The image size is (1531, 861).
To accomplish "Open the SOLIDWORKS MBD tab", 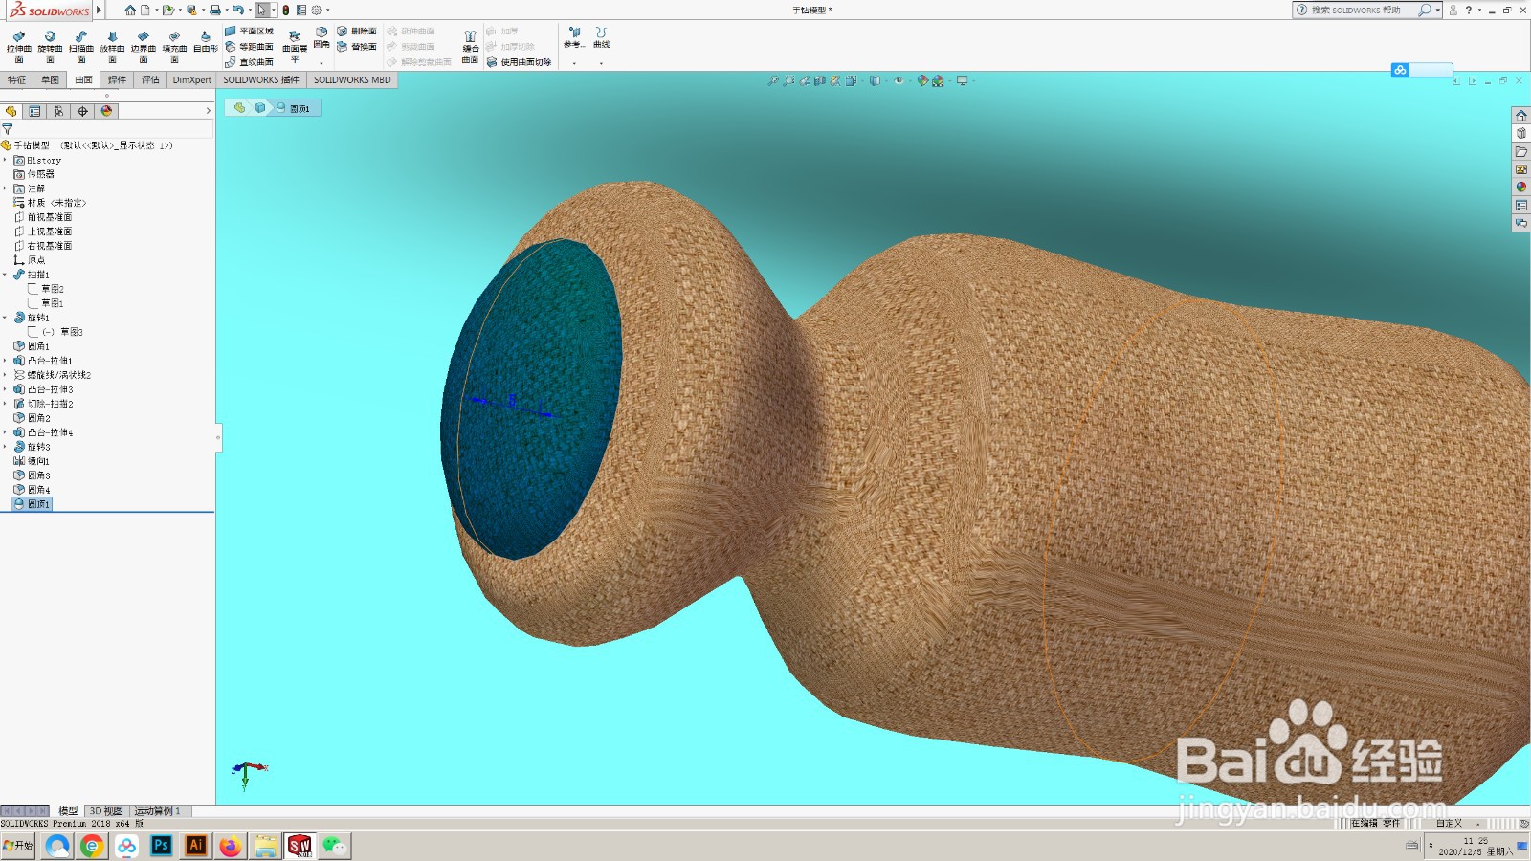I will tap(352, 80).
